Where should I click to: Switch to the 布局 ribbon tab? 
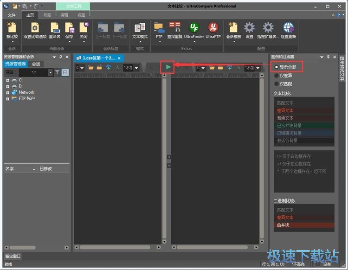(x=47, y=15)
